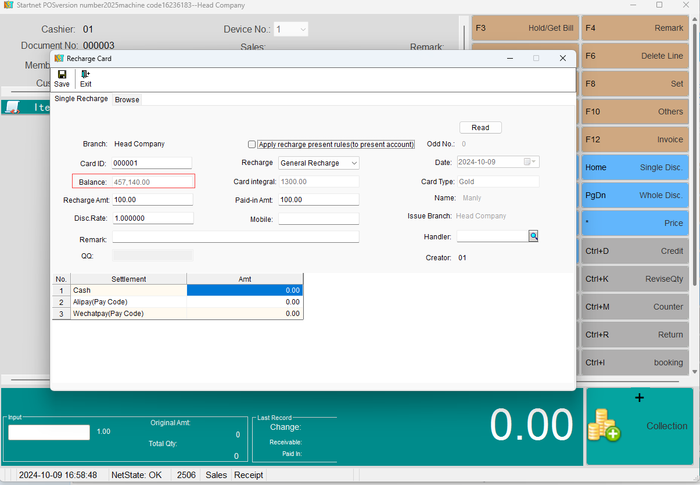Open Handler lookup with the magnifier icon

point(533,236)
